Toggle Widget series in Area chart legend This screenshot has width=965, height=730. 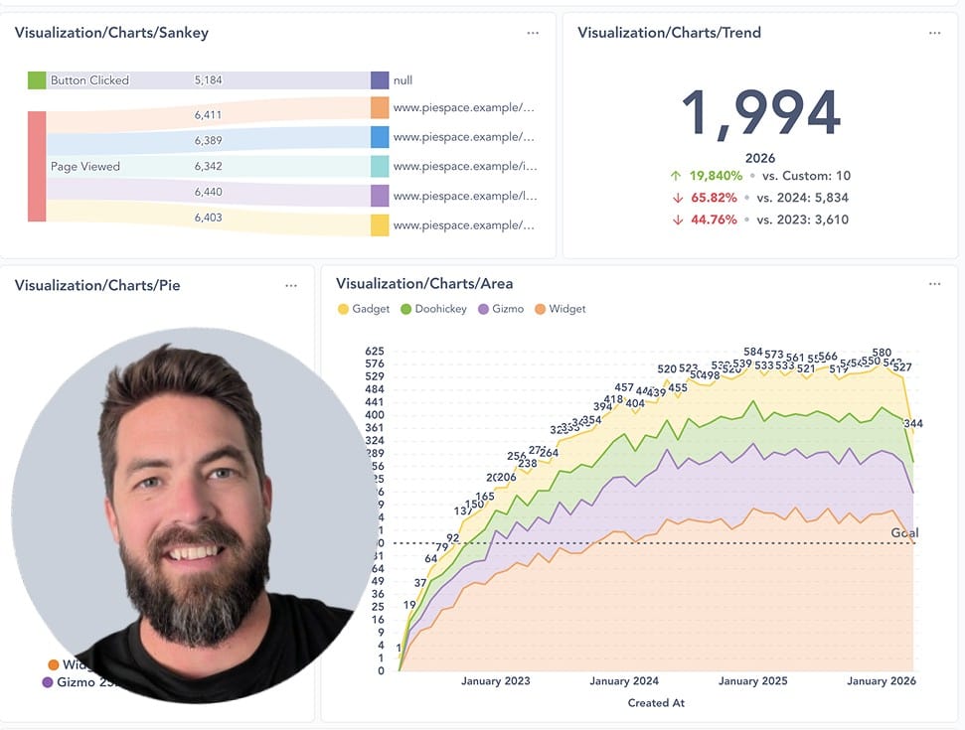click(562, 309)
